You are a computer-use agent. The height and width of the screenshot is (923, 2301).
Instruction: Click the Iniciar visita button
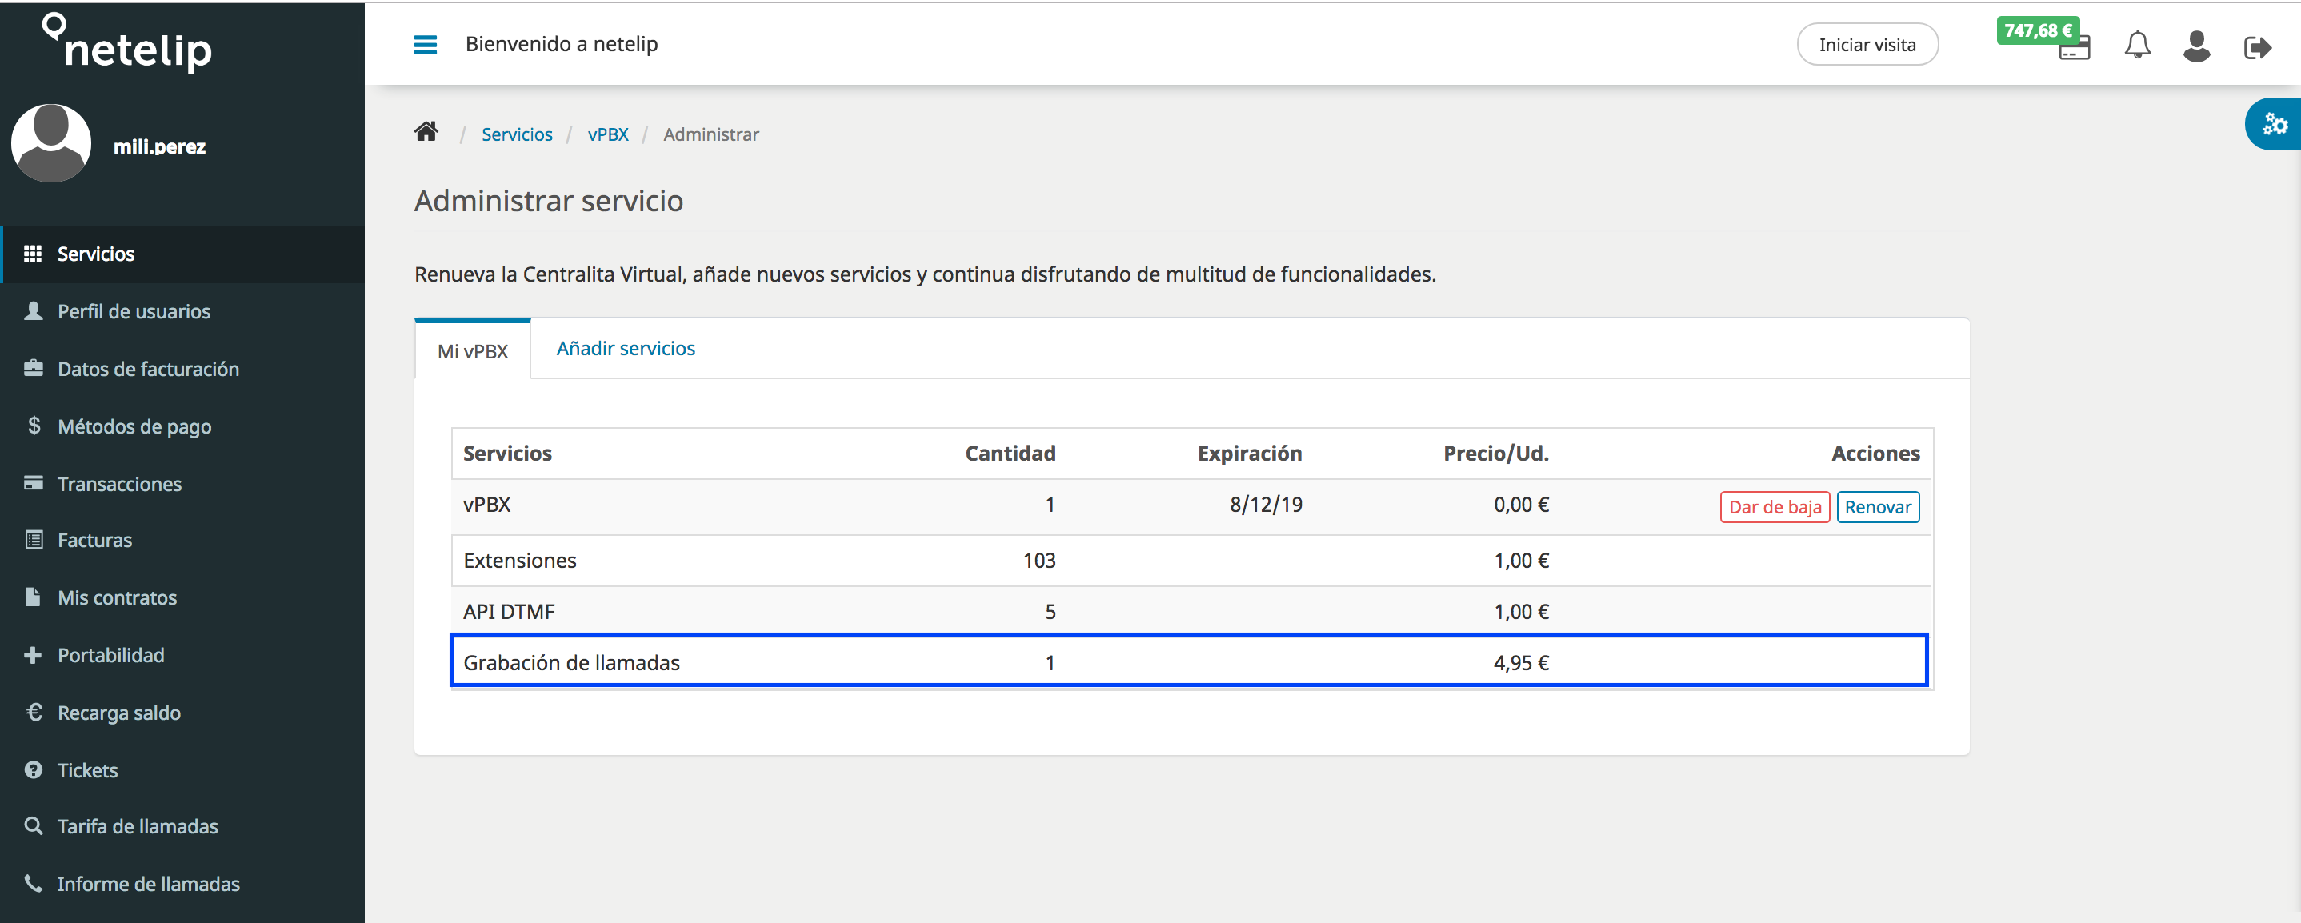[x=1867, y=45]
